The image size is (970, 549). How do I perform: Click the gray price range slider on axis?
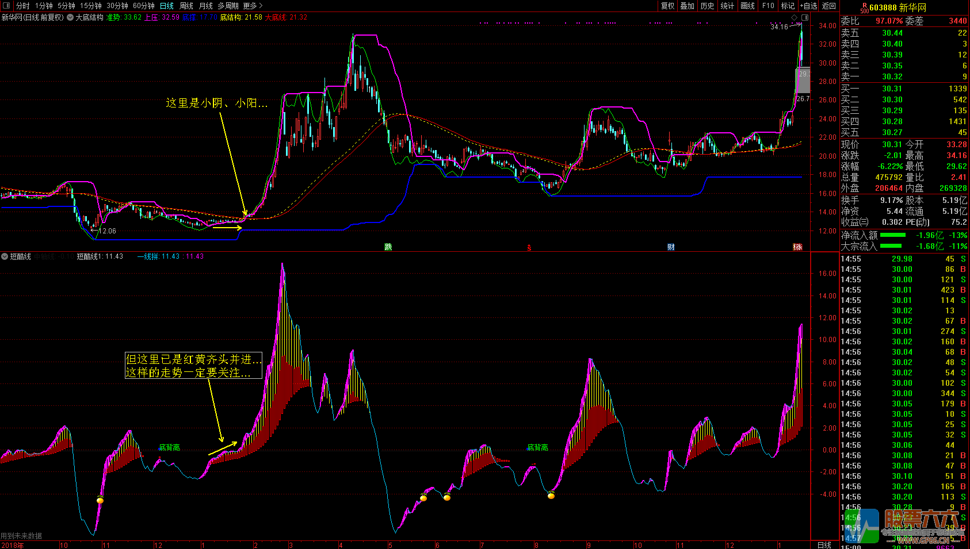click(x=803, y=80)
